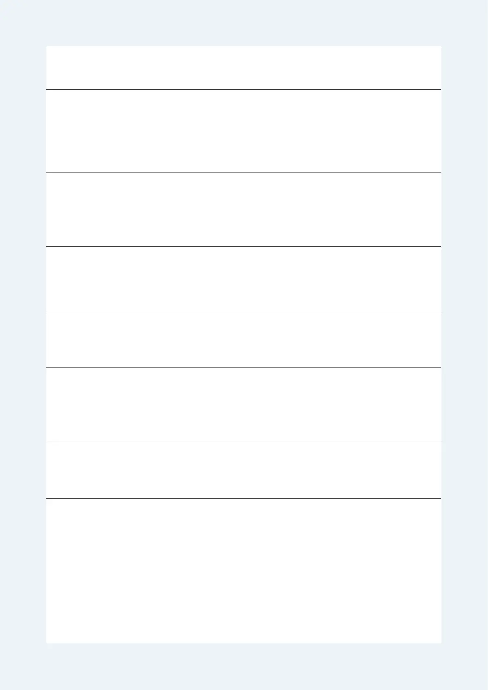488x690 pixels.
Task: Click the fifth blank row
Action: 243,340
